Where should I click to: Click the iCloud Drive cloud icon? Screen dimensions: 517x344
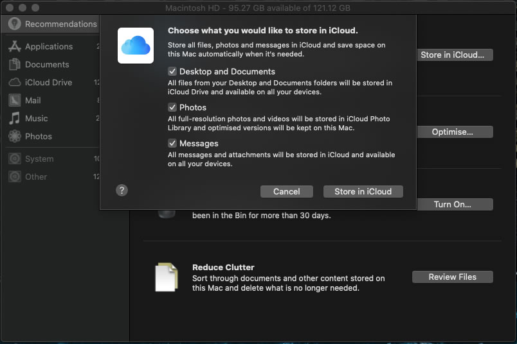[15, 82]
